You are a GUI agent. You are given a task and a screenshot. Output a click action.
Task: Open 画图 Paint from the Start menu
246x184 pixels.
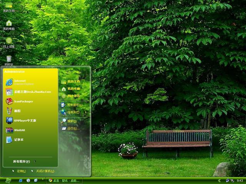[x=13, y=111]
